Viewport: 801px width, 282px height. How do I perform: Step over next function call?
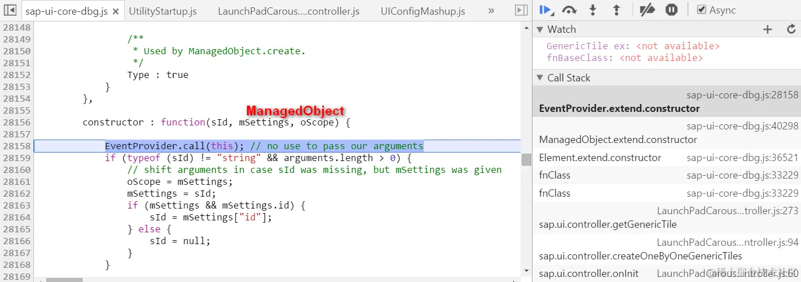(569, 10)
